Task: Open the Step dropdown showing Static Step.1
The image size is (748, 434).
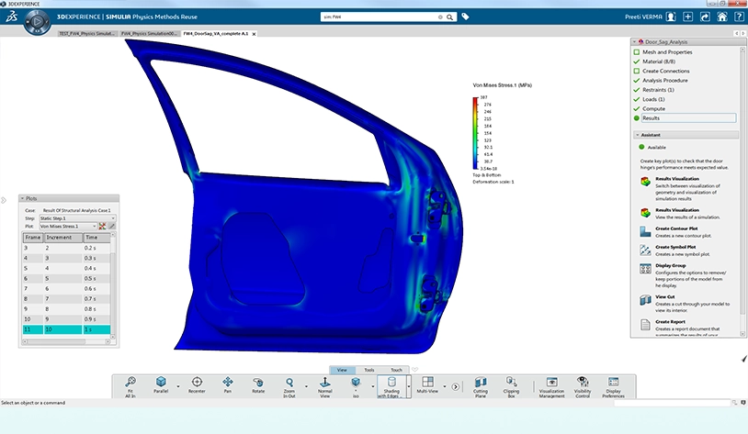Action: tap(77, 218)
